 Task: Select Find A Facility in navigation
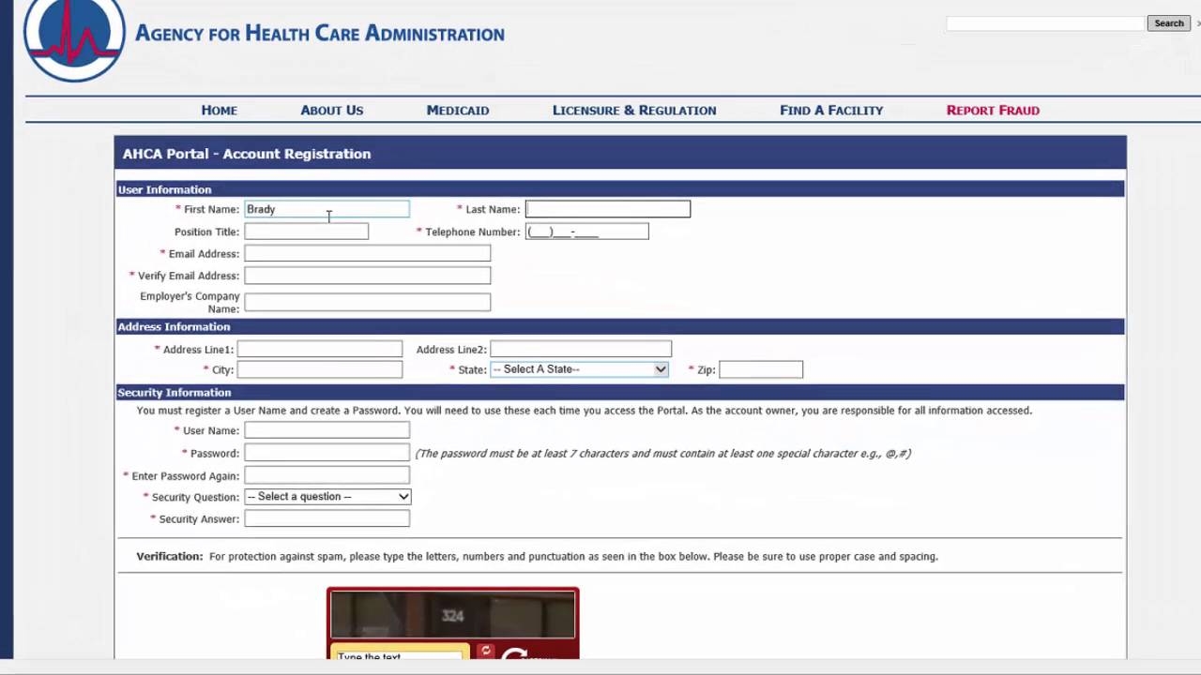click(830, 110)
